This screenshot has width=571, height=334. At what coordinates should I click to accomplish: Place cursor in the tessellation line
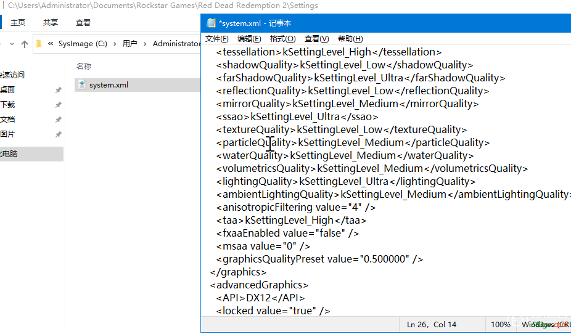[329, 52]
